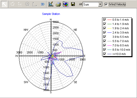Toggle the 3D view button
137x98 pixels.
click(42, 4)
